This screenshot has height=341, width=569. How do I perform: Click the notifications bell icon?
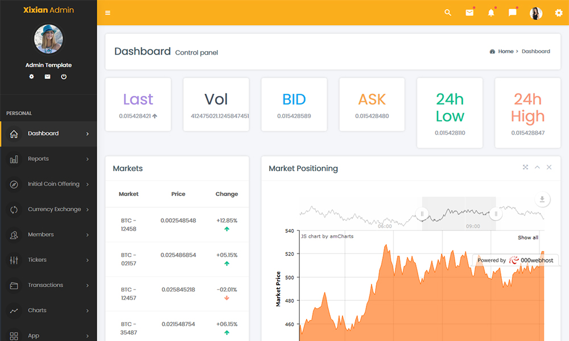coord(491,13)
